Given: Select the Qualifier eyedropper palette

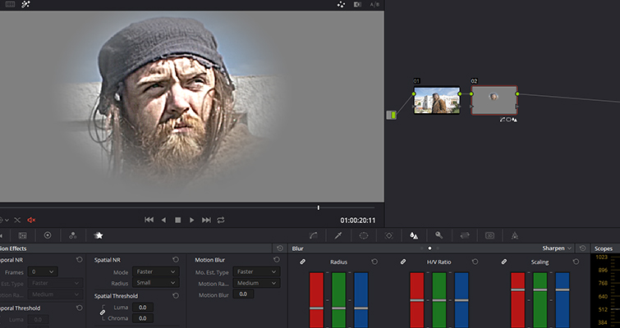Looking at the screenshot, I should coord(338,235).
